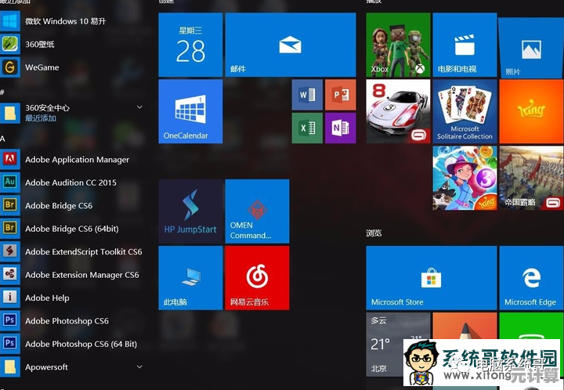Open Adobe ExtendScript Toolkit CS6

point(74,251)
